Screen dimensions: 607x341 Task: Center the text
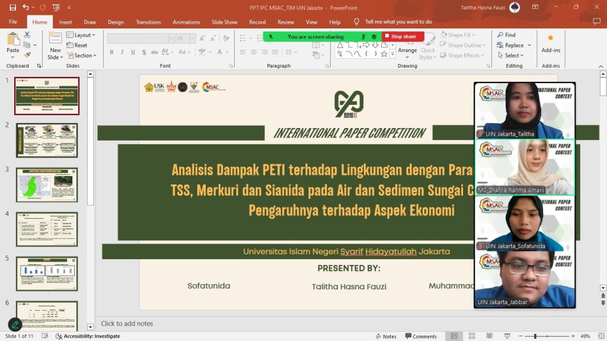pyautogui.click(x=254, y=52)
